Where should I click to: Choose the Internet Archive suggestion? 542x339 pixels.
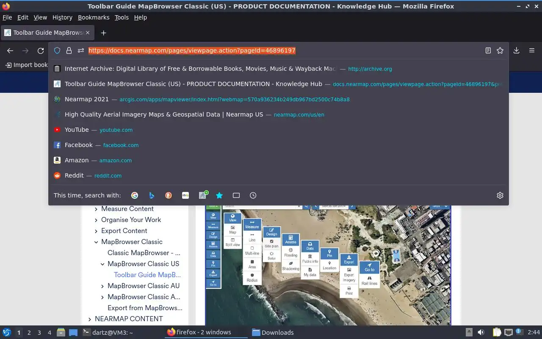(x=279, y=69)
